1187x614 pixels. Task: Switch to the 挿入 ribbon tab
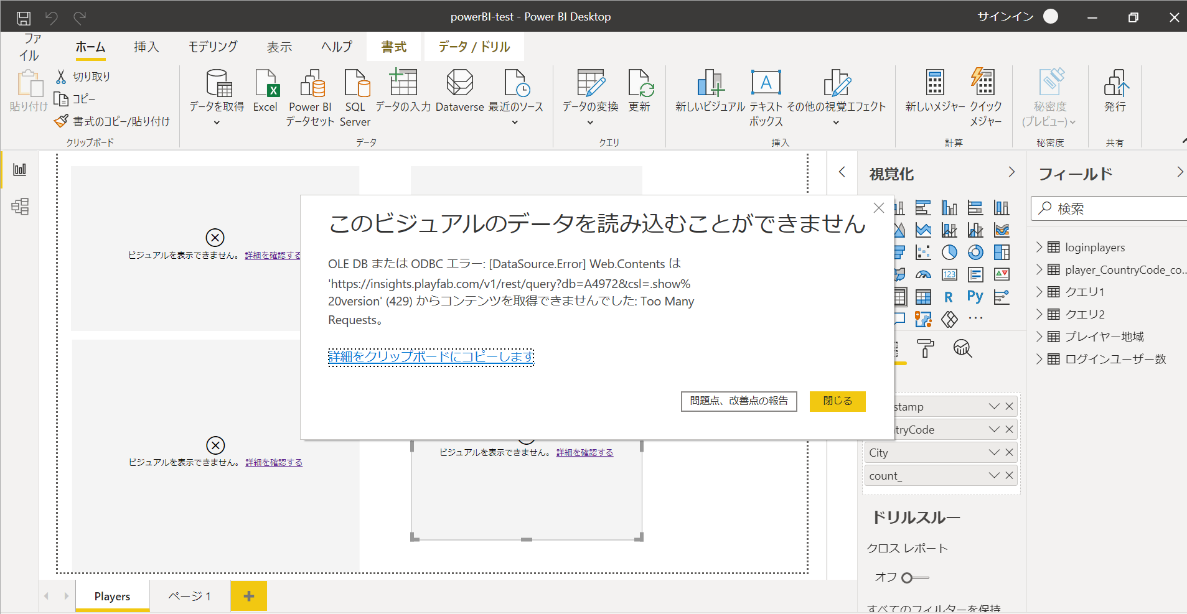(x=146, y=46)
